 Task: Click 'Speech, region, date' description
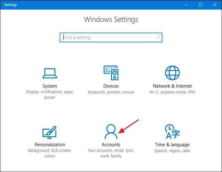[172, 151]
